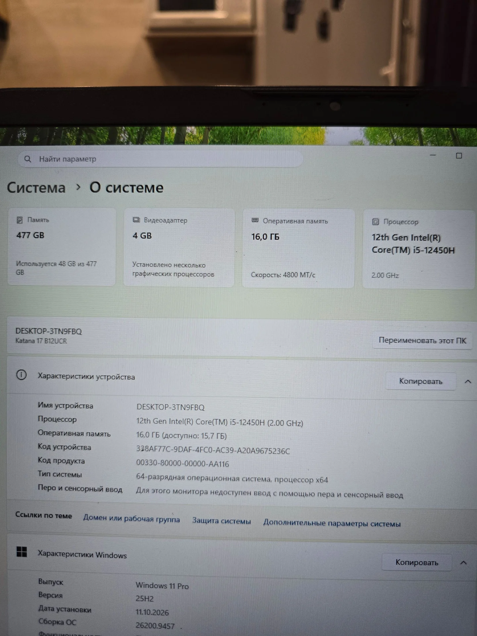Collapse the Характеристики устройства section
Screen dimensions: 477x636
click(x=468, y=382)
